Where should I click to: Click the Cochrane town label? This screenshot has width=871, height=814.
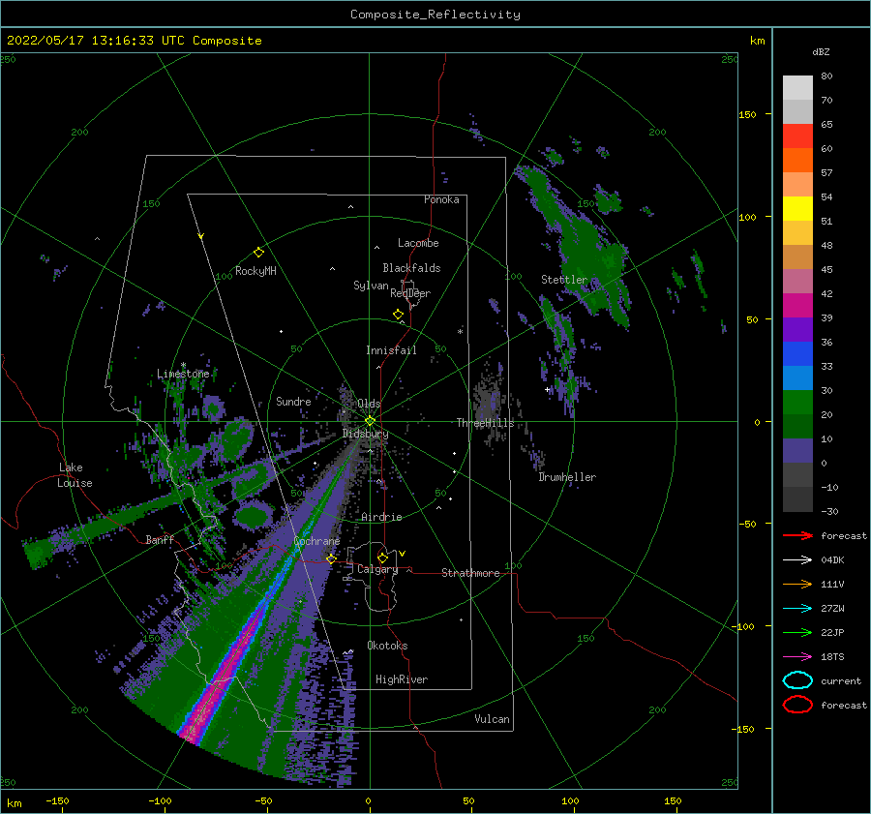click(x=316, y=541)
